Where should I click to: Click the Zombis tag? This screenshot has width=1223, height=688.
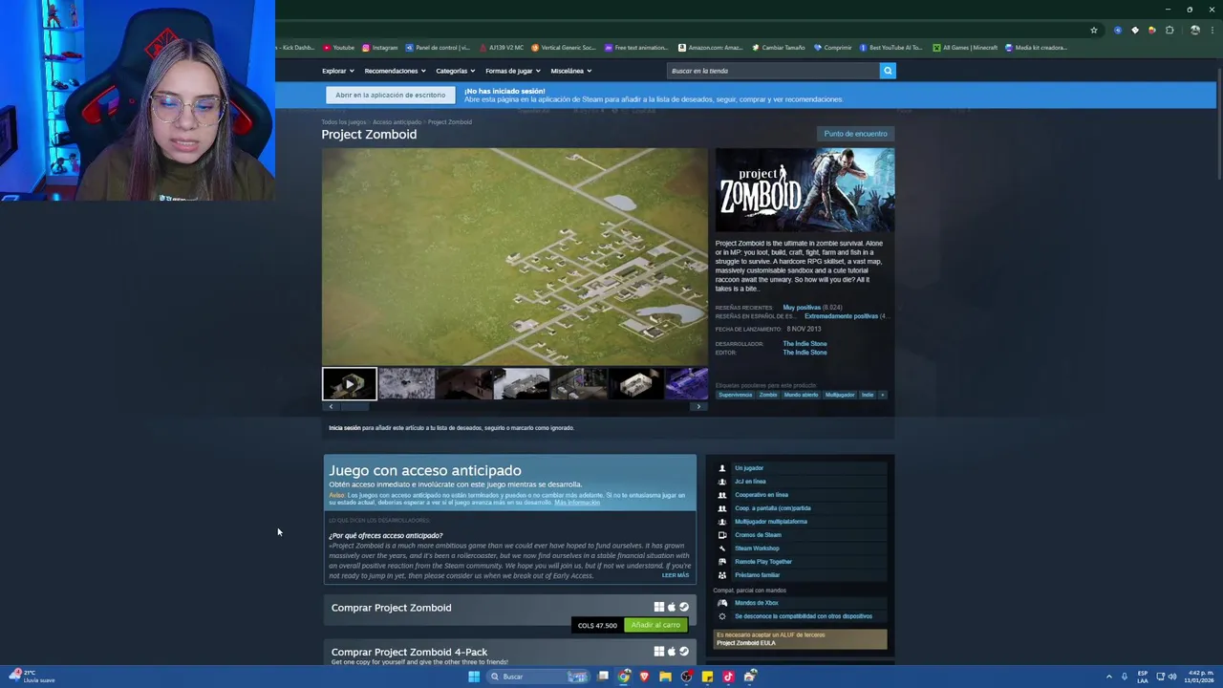[x=768, y=395]
